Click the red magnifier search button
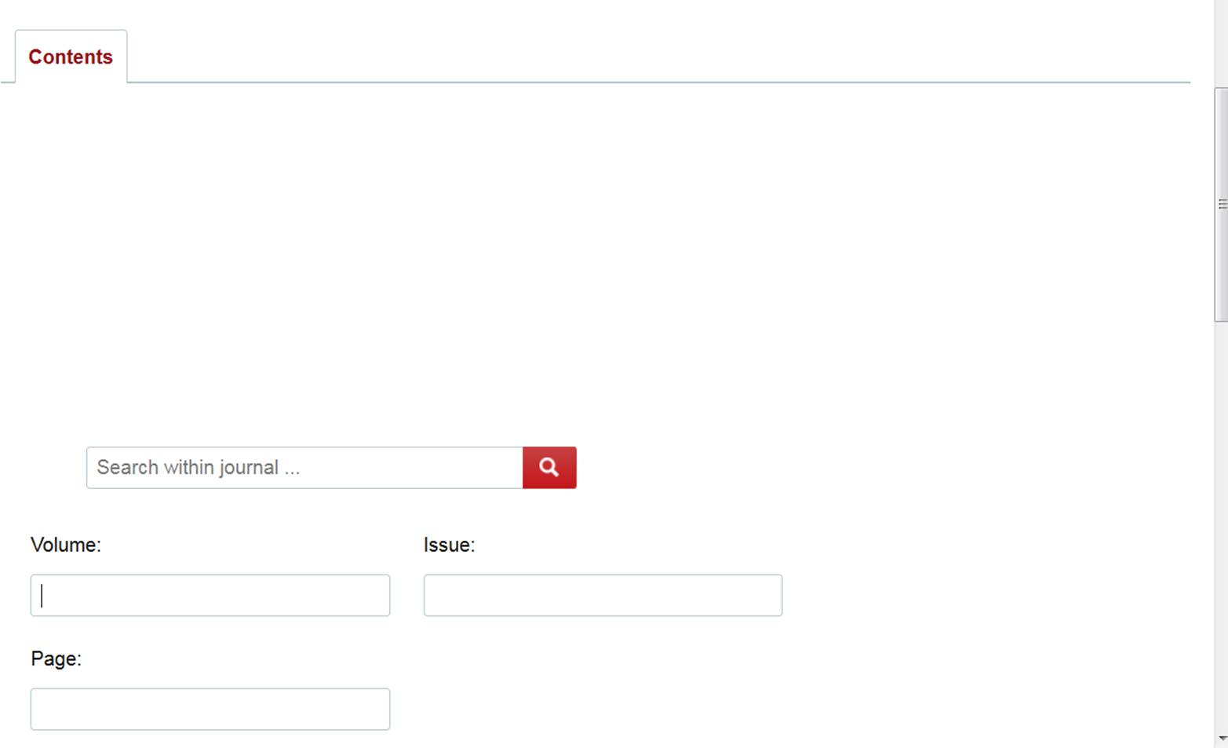 coord(549,468)
